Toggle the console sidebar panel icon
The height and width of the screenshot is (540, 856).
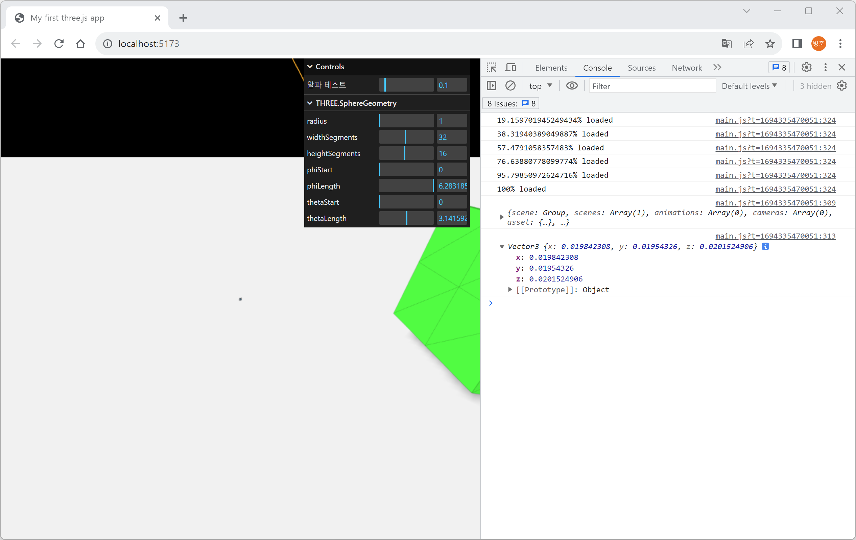click(x=491, y=85)
